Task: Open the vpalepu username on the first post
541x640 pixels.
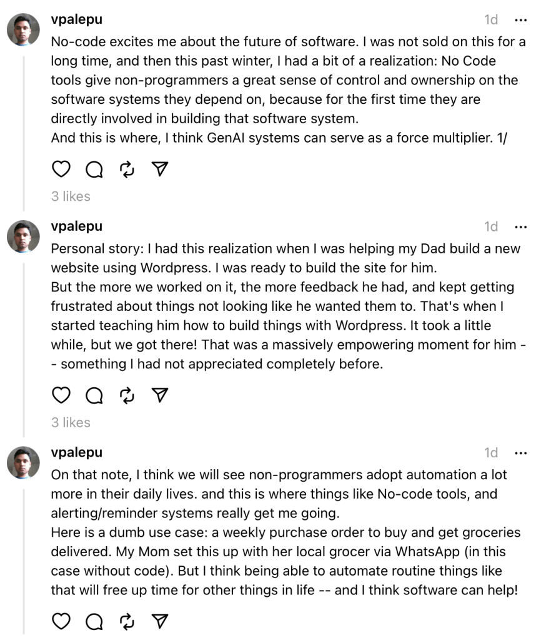Action: coord(76,19)
